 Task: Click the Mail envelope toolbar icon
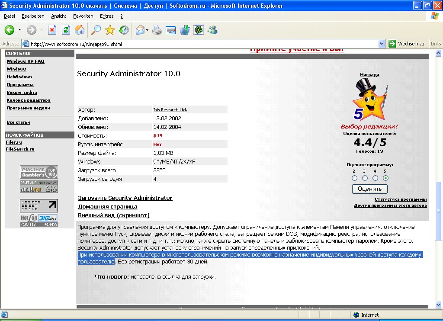pos(140,30)
